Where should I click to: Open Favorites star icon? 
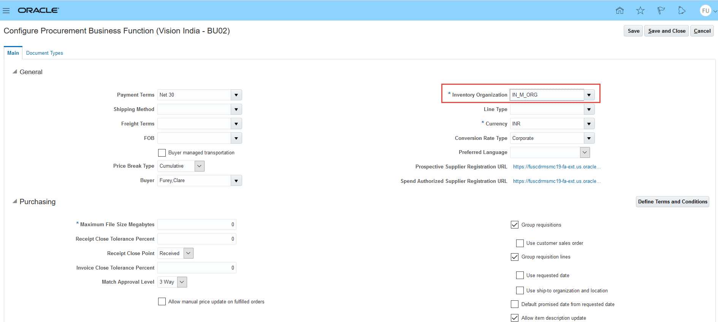(x=640, y=11)
